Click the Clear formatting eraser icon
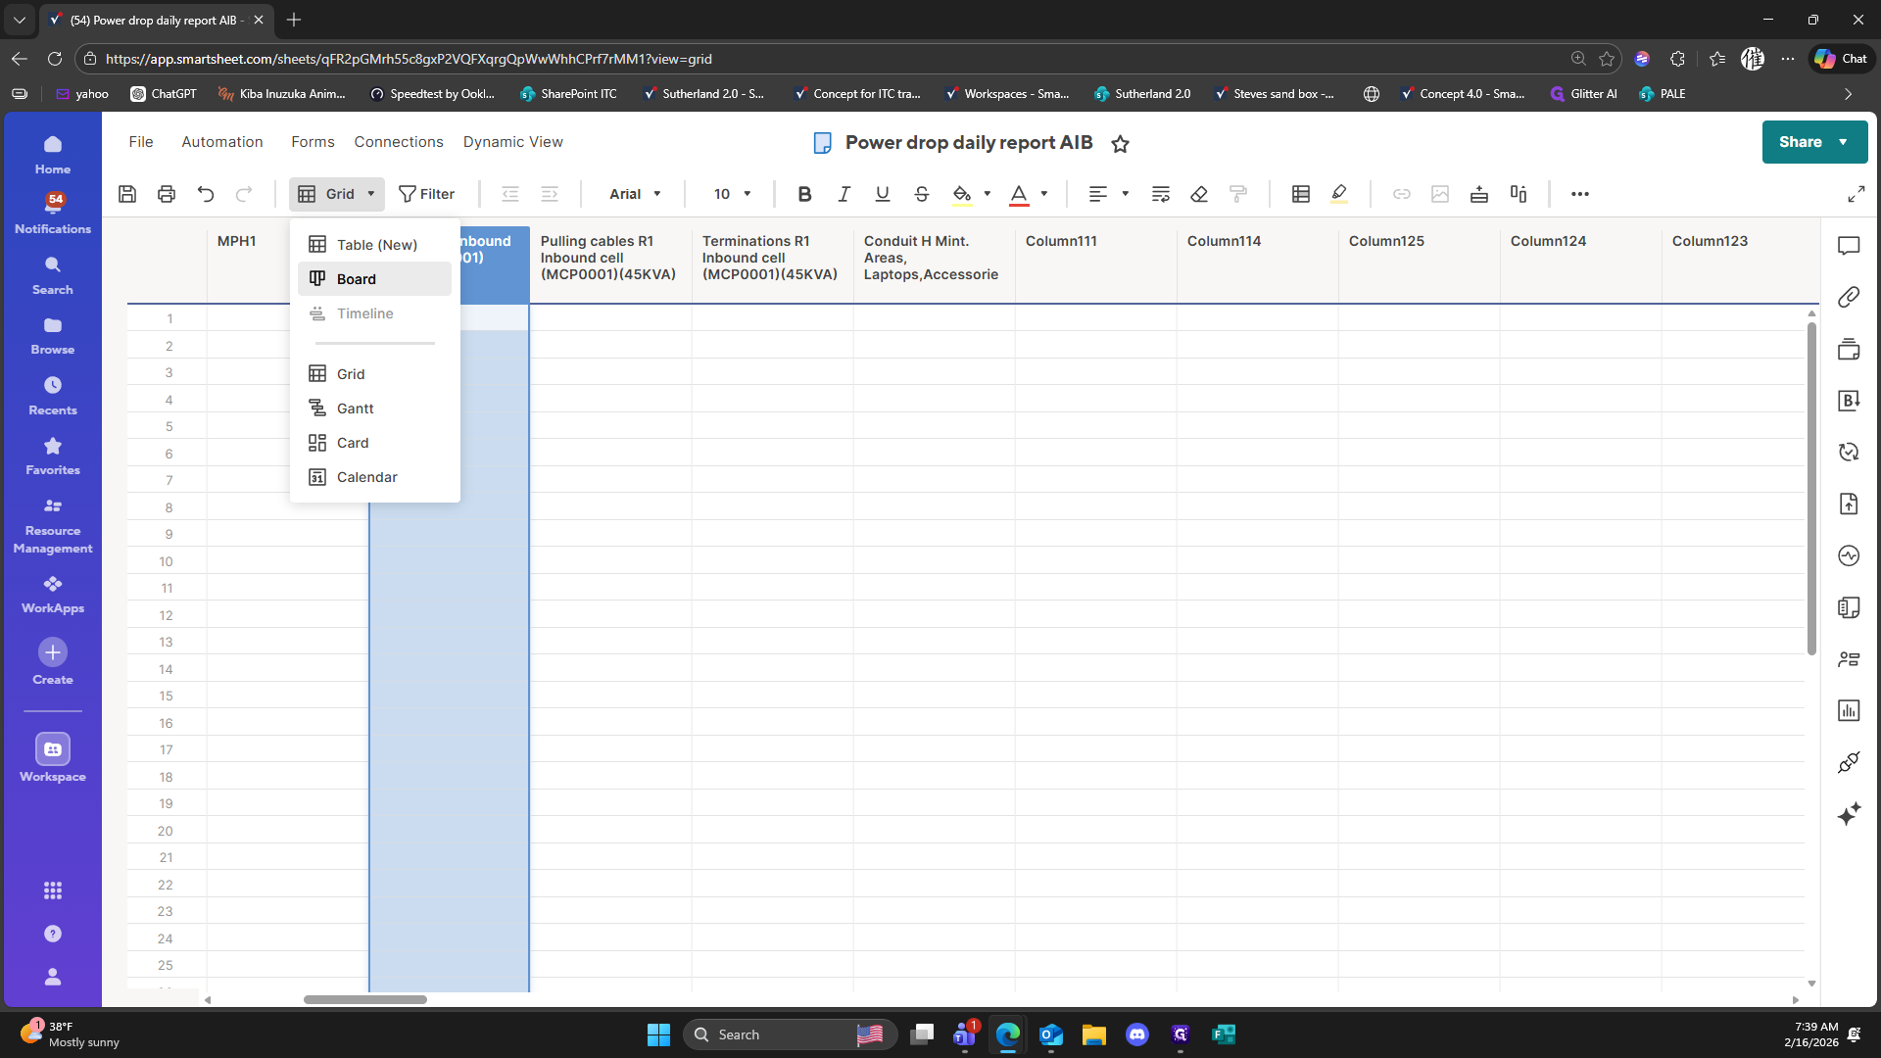The height and width of the screenshot is (1058, 1881). [x=1199, y=194]
